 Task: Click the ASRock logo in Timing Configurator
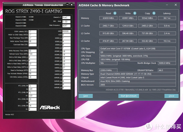click(50, 107)
